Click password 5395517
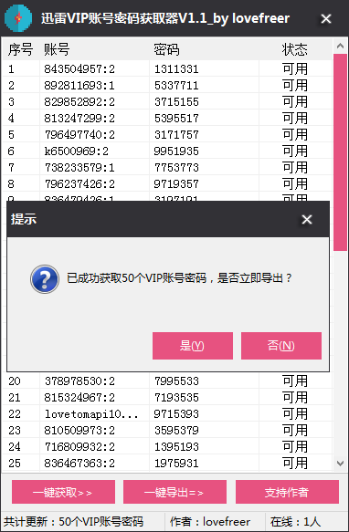Image resolution: width=349 pixels, height=532 pixels. (176, 118)
